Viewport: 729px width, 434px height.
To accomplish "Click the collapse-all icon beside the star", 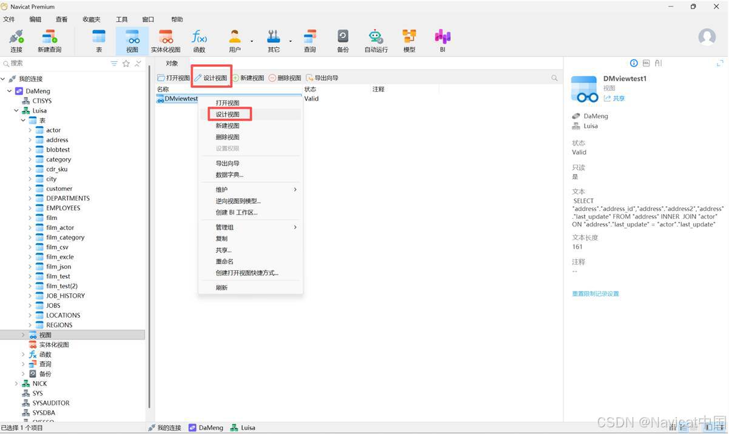I will 138,64.
